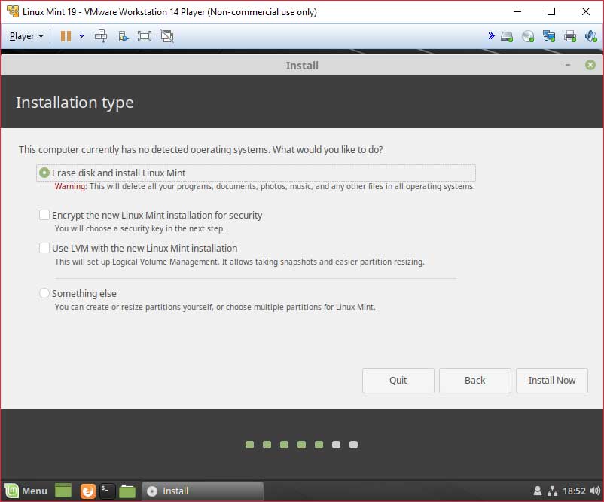Viewport: 604px width, 502px height.
Task: Pause the virtual machine
Action: click(66, 36)
